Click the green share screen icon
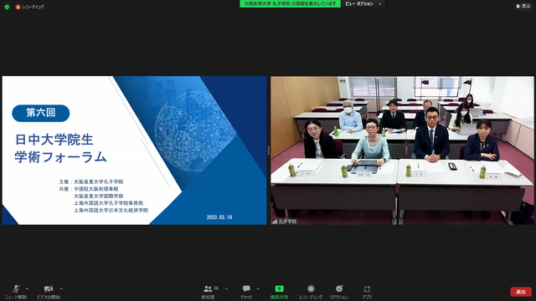The height and width of the screenshot is (301, 536). 279,288
